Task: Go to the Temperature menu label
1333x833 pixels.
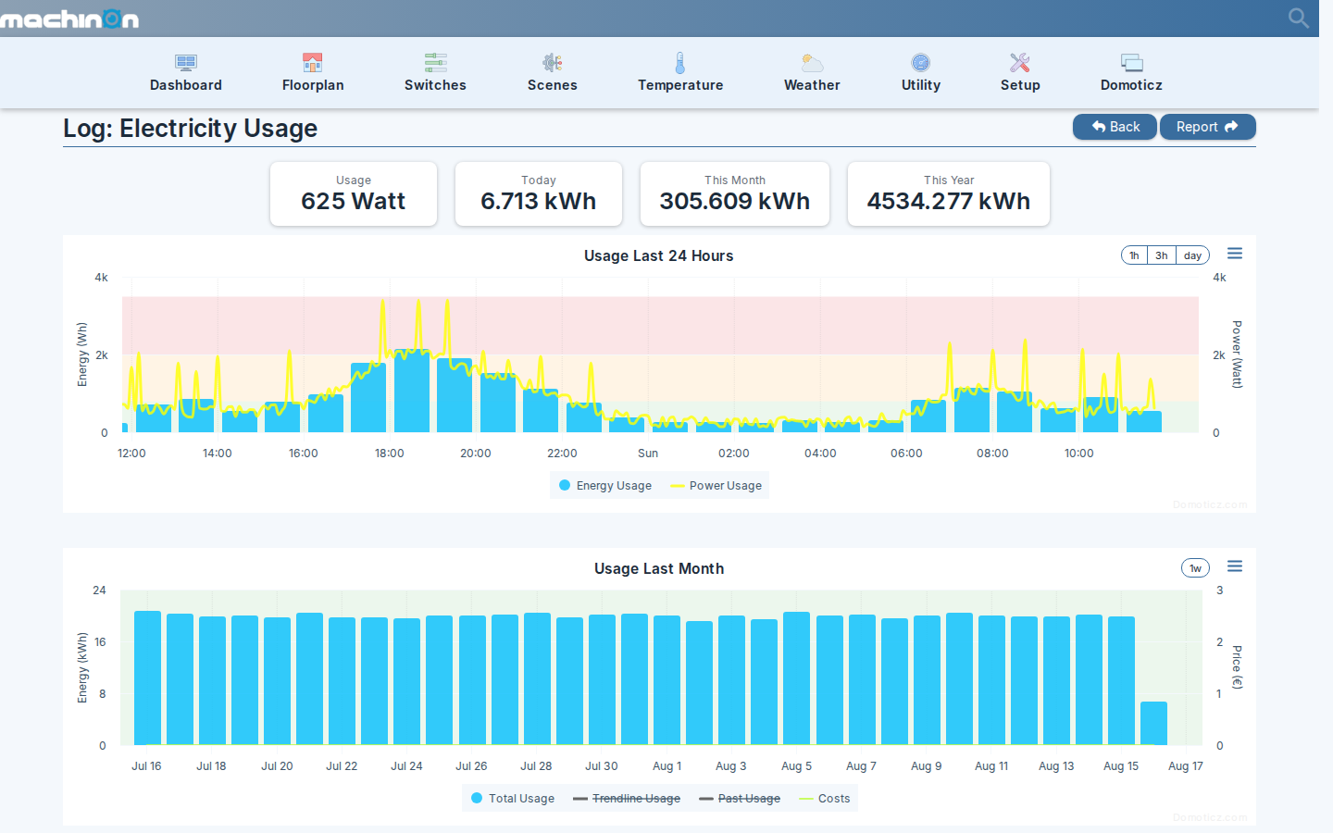Action: (680, 85)
